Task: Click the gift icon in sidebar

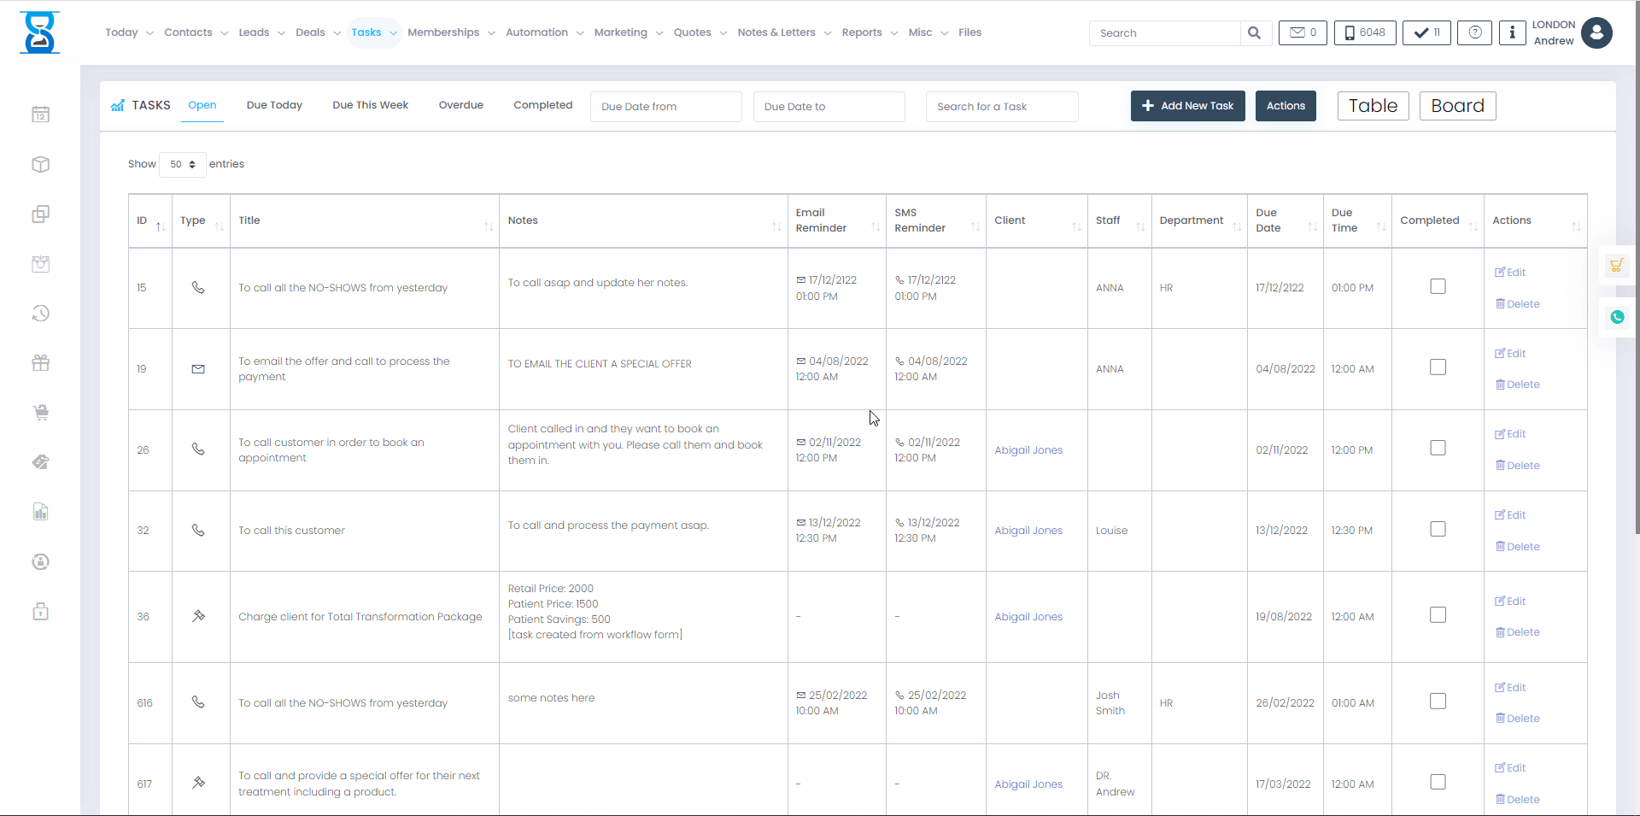Action: pos(40,363)
